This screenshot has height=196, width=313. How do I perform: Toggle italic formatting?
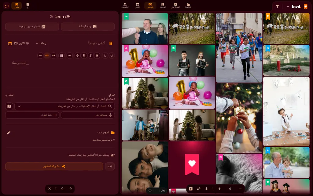point(90,56)
